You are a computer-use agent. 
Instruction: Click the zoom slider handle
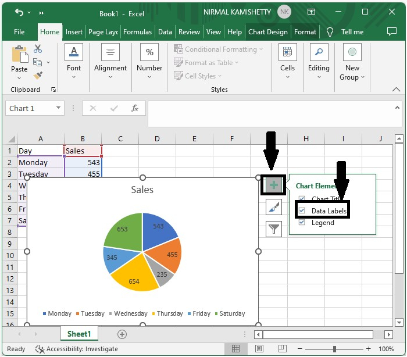[334, 349]
